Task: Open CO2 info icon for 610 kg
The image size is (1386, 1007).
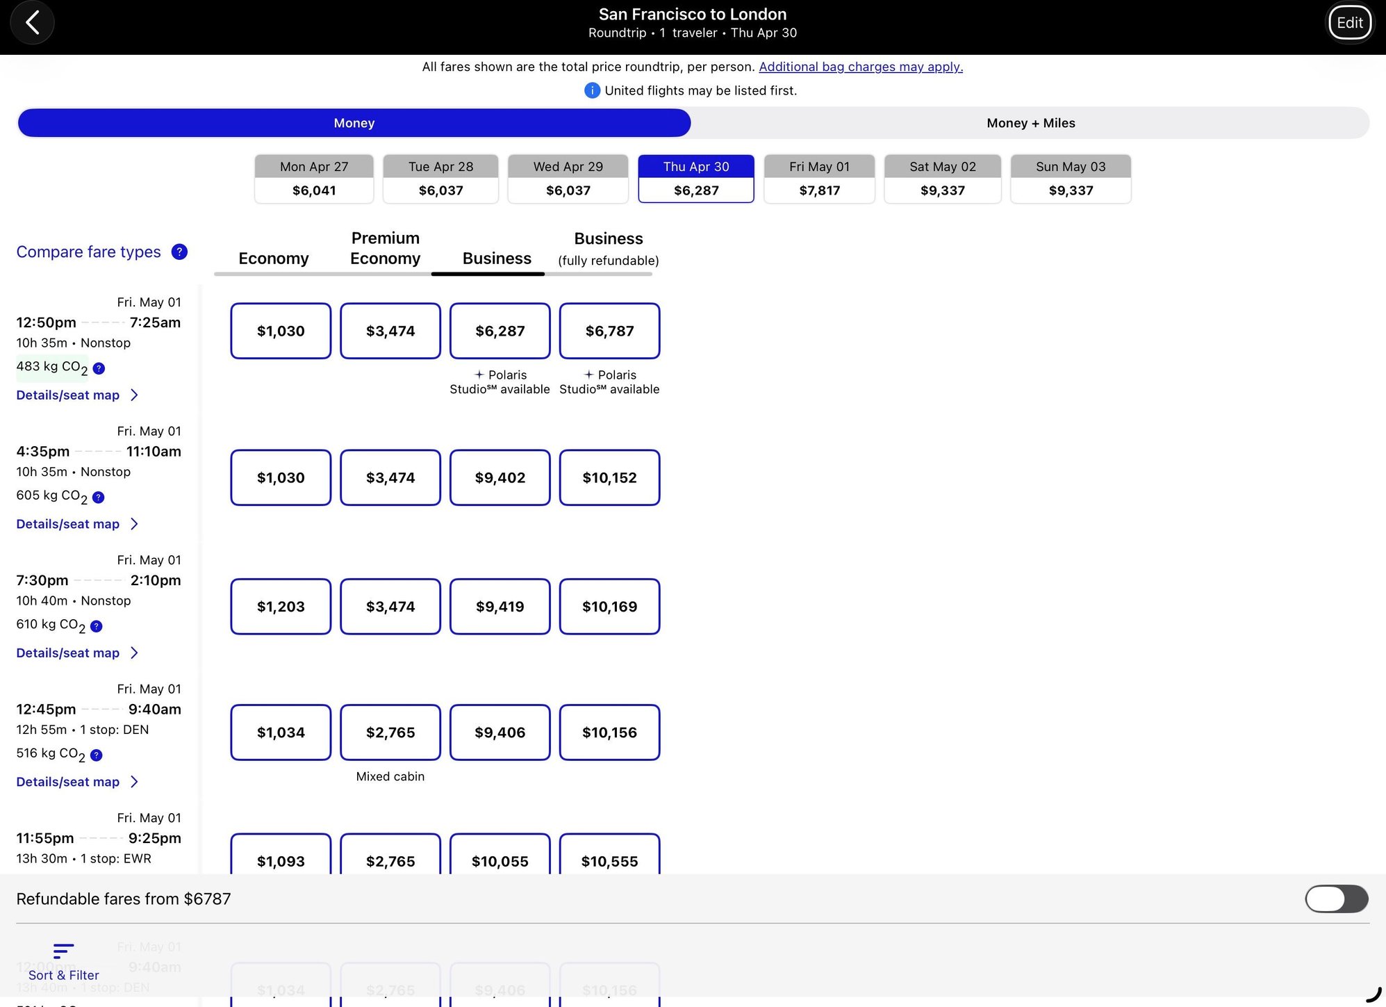Action: tap(97, 626)
